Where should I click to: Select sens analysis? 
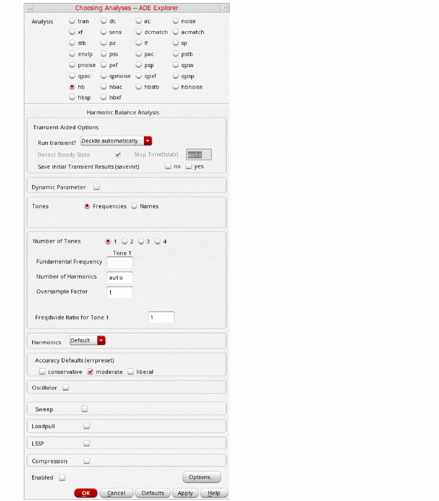point(104,32)
